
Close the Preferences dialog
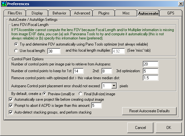point(180,4)
